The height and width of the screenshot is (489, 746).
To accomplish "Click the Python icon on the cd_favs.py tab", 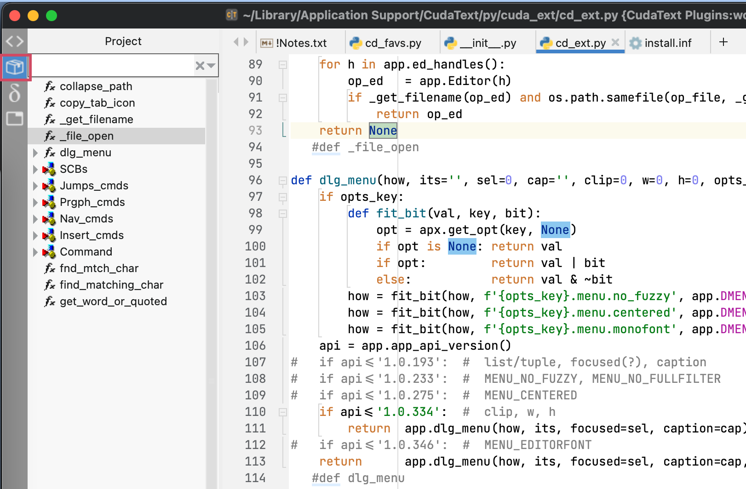I will tap(355, 43).
